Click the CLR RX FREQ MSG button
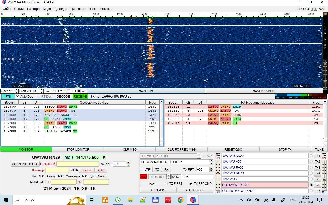The image size is (328, 205). (x=181, y=150)
